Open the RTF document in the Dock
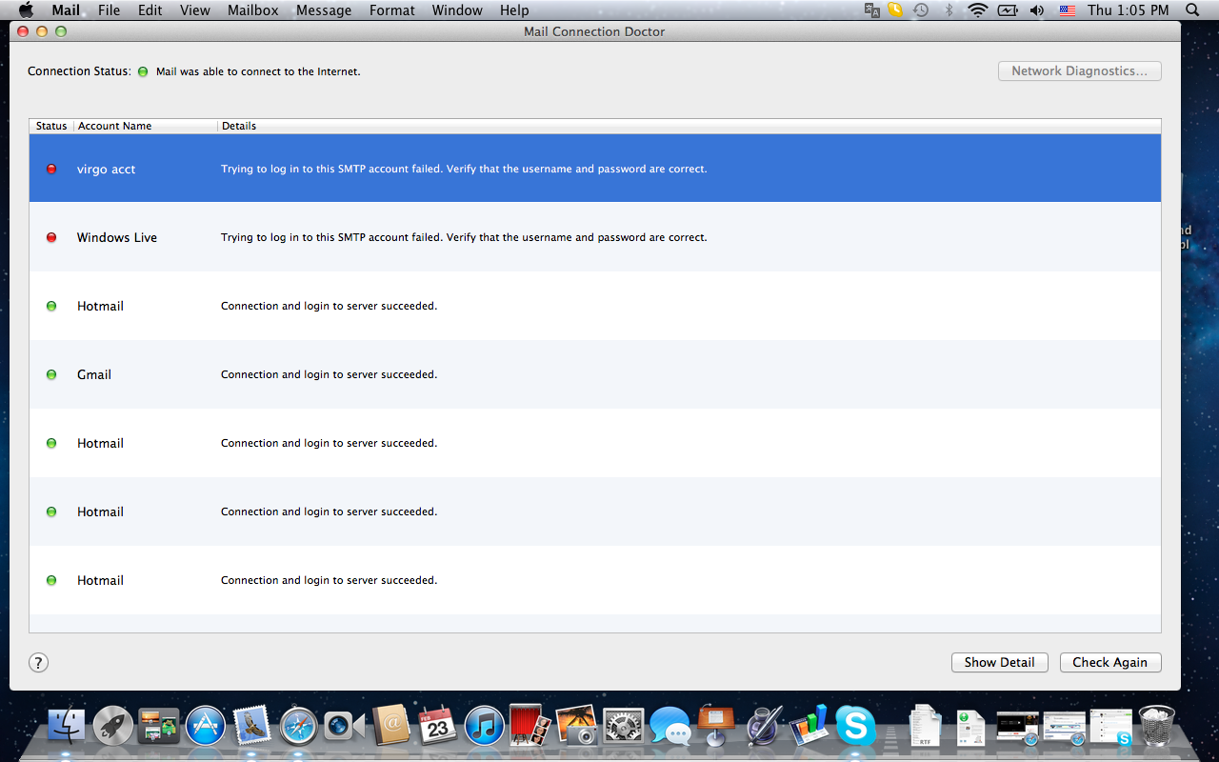The height and width of the screenshot is (762, 1219). (926, 727)
